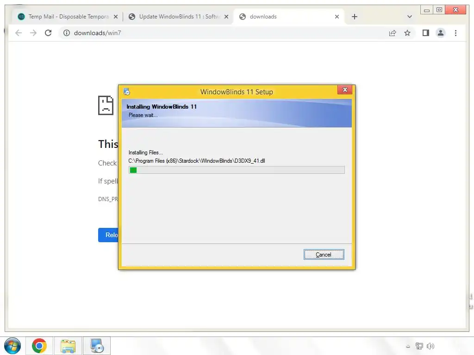This screenshot has height=355, width=474.
Task: Go back to the previous page
Action: [19, 33]
